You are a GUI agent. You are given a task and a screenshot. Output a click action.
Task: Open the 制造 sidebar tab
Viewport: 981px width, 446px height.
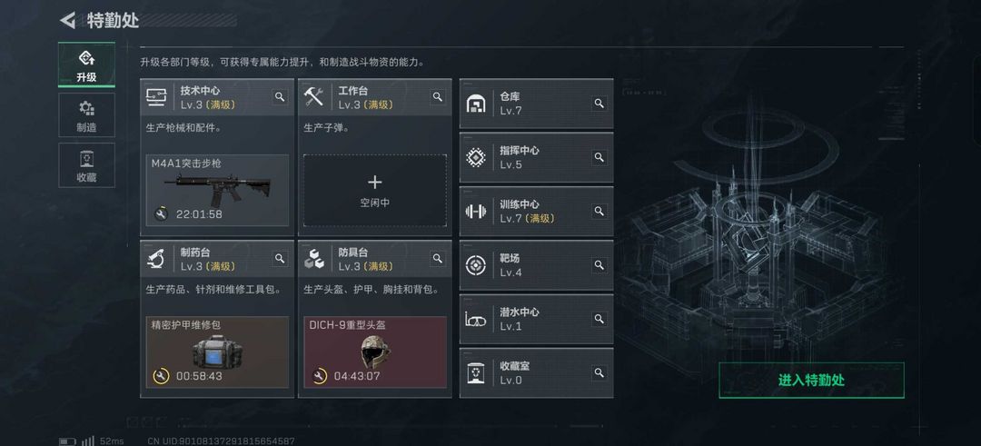[86, 115]
